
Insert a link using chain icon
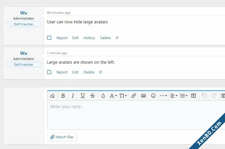[x=134, y=96]
